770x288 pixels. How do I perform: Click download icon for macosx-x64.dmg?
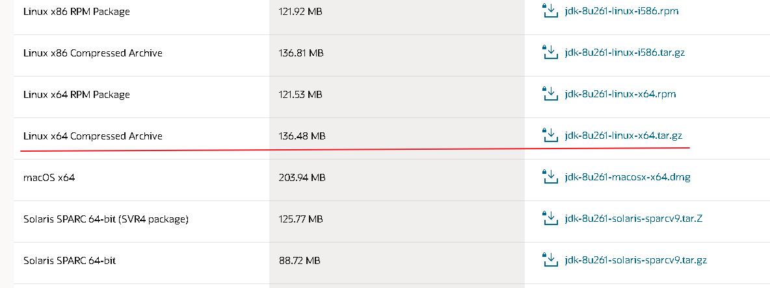point(550,177)
